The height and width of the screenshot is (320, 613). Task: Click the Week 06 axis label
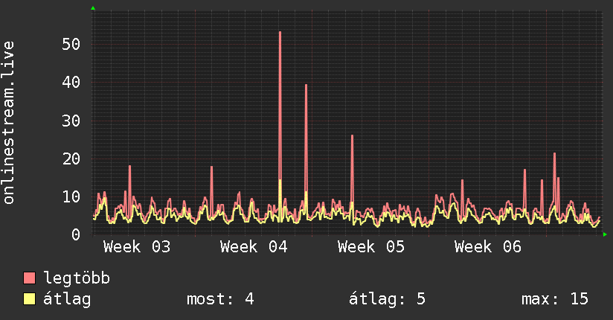tap(488, 247)
